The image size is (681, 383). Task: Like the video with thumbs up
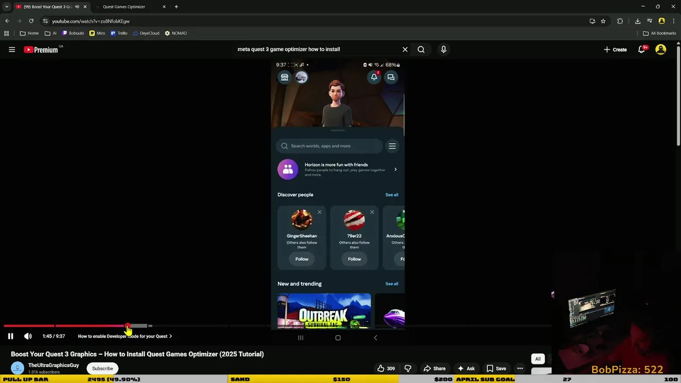[386, 368]
